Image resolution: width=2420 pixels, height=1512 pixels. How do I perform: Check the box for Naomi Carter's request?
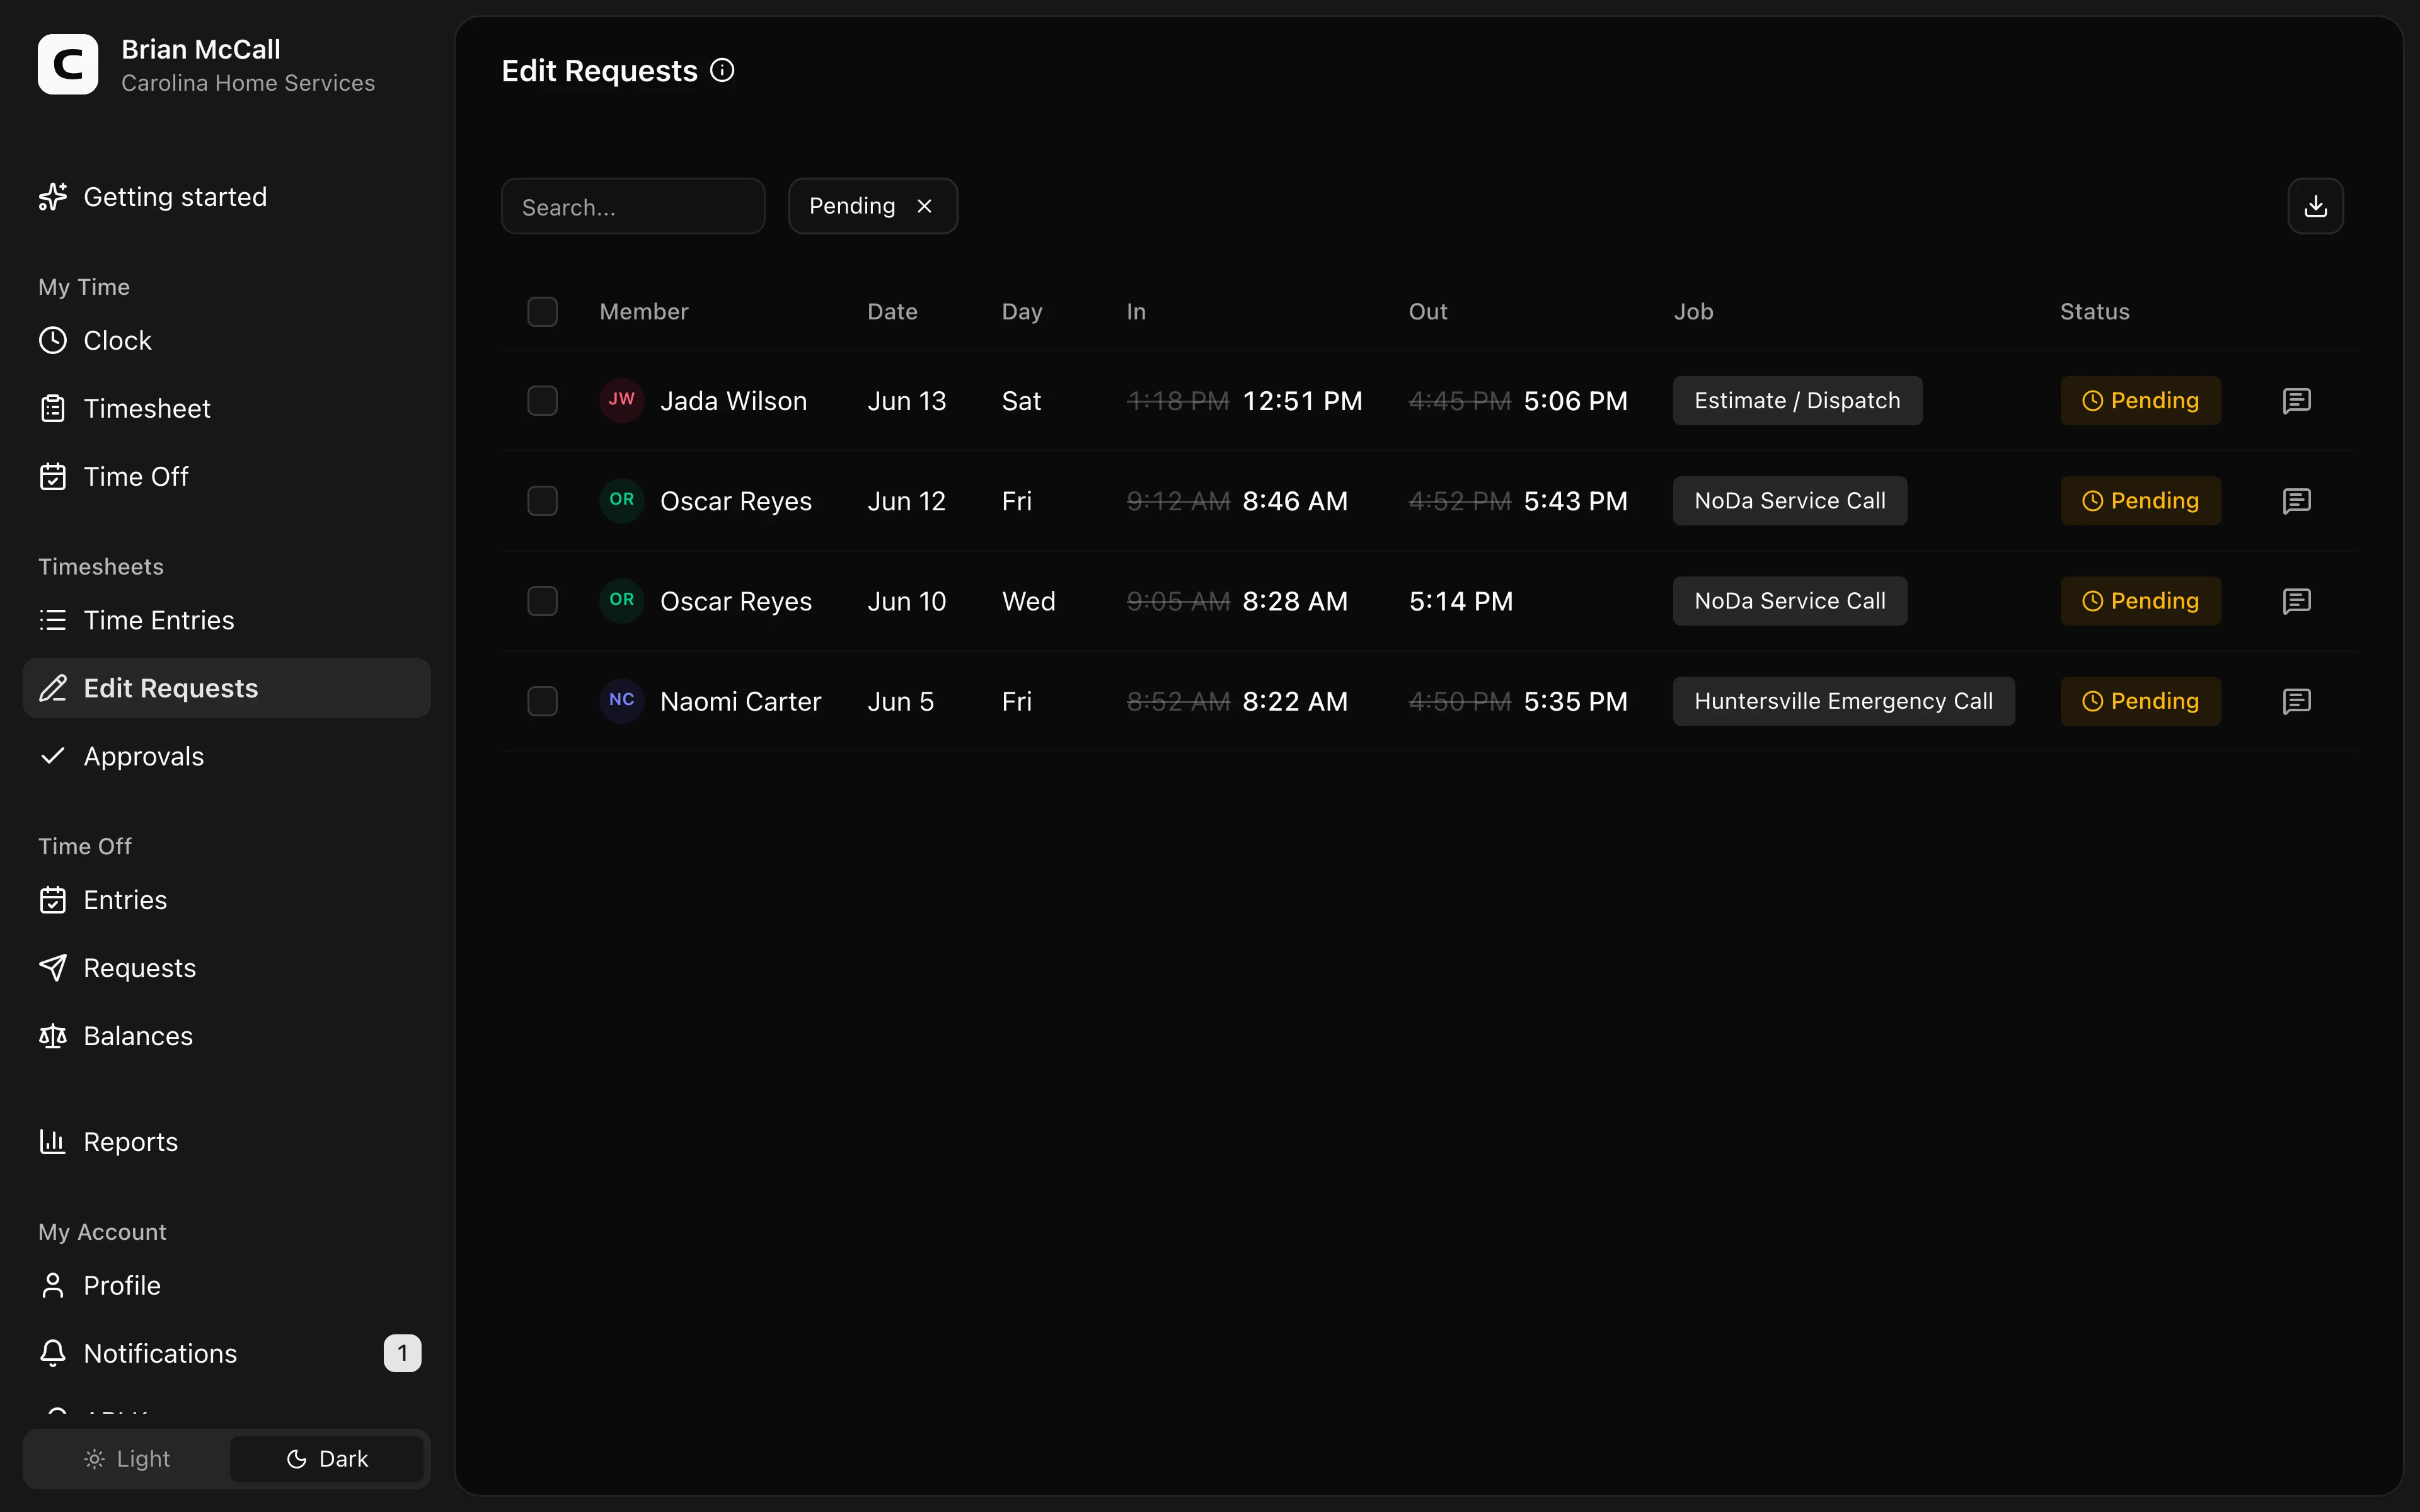pos(542,701)
